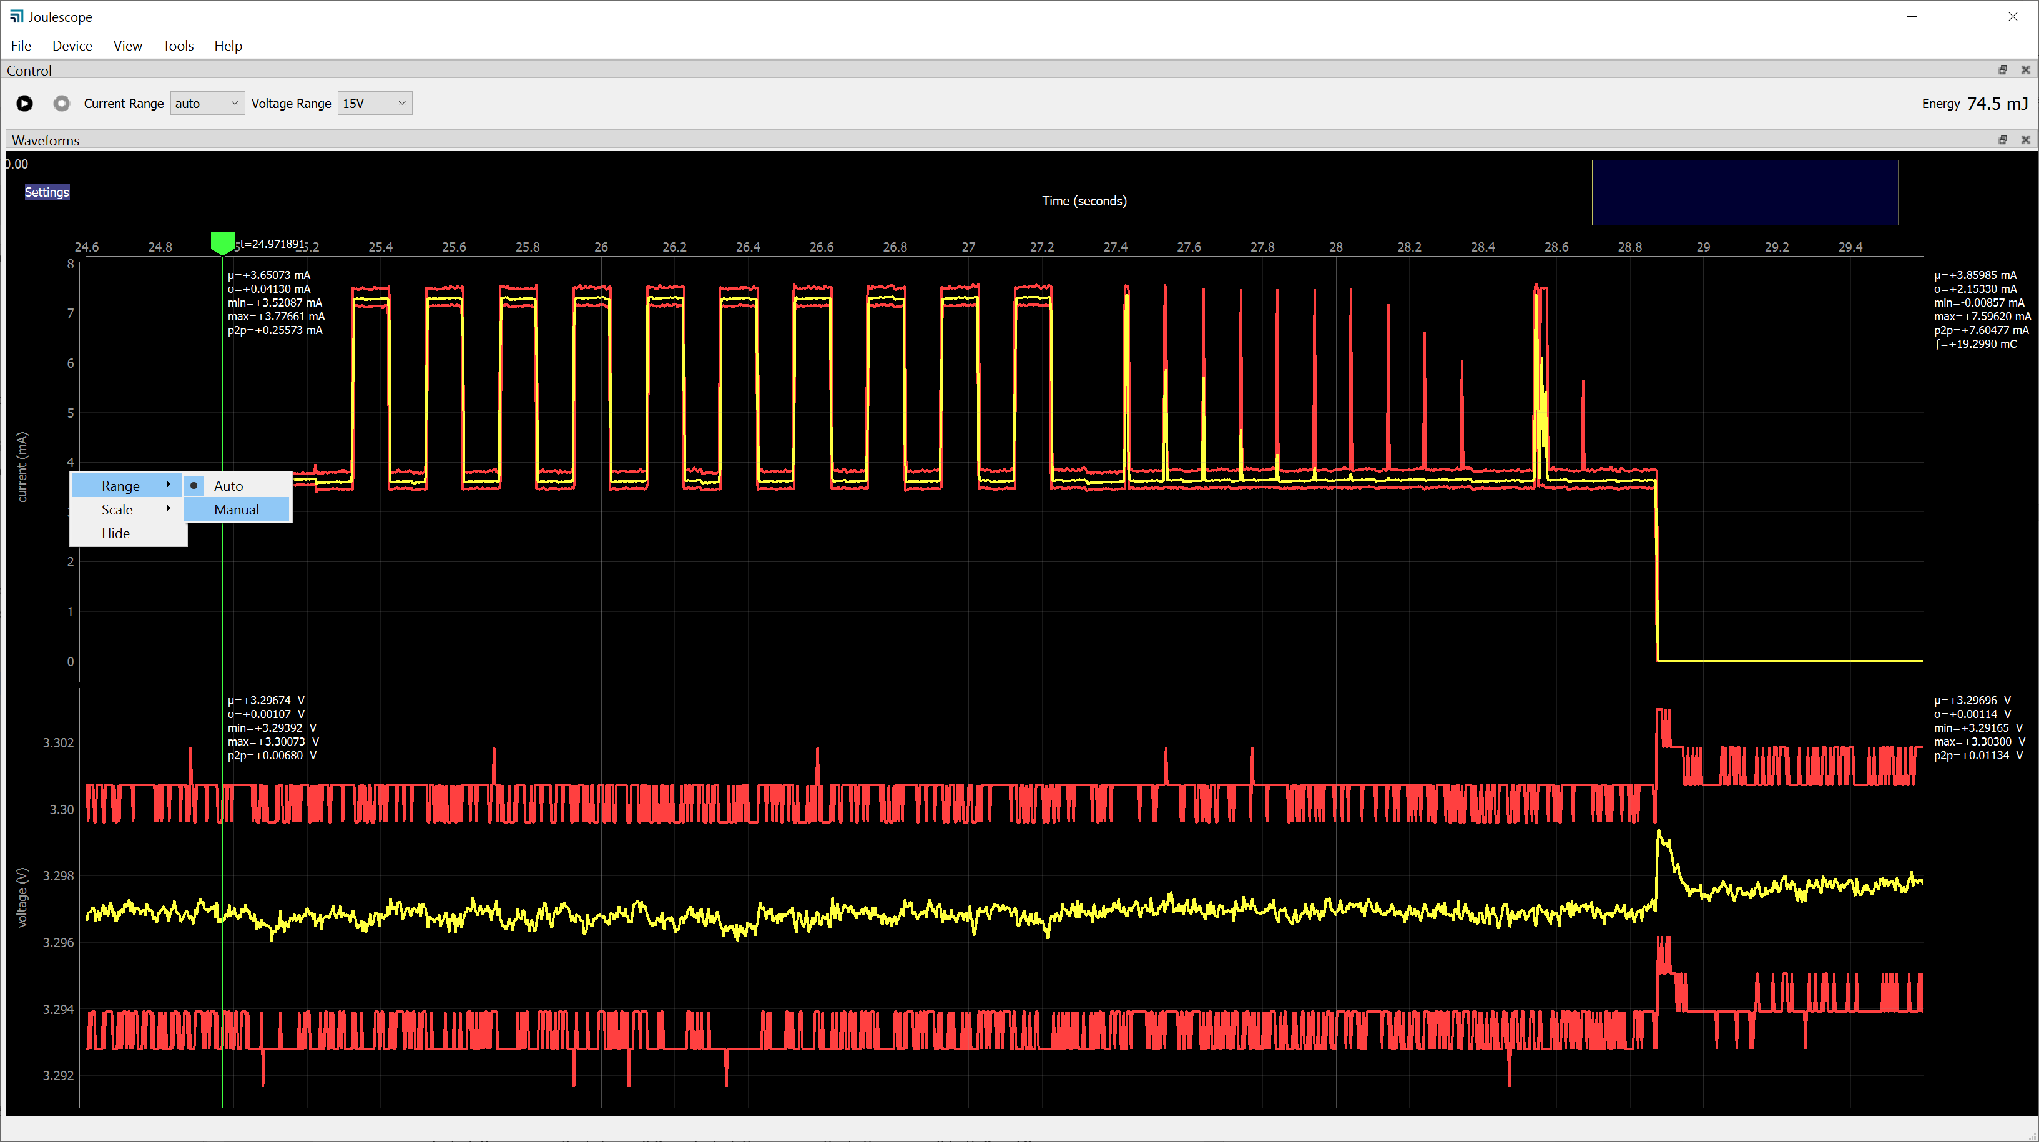Maximize the Joulescope window

(x=1962, y=17)
